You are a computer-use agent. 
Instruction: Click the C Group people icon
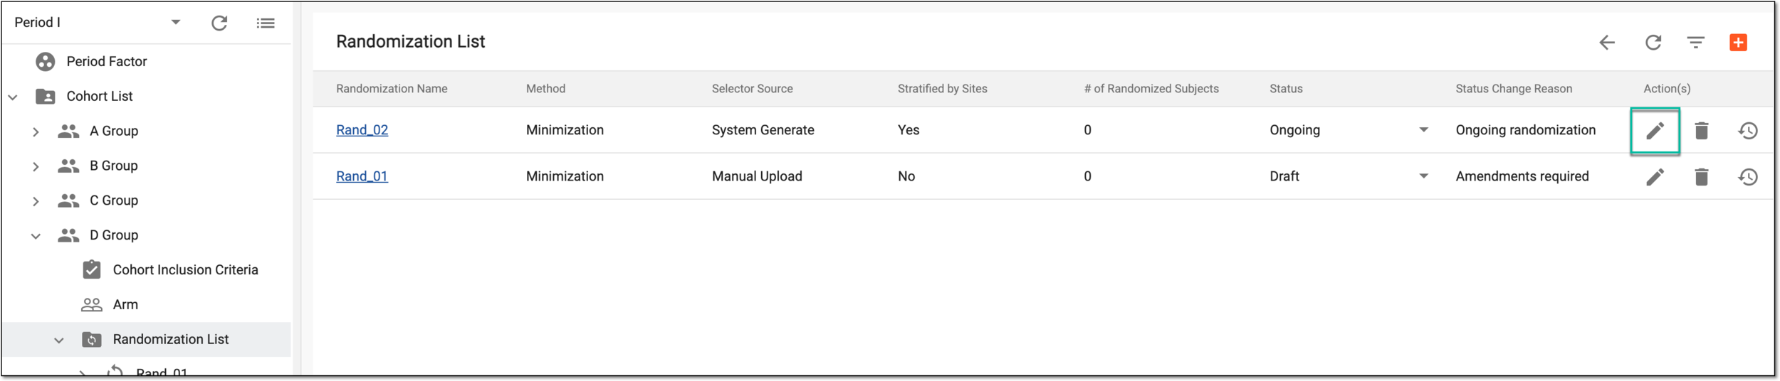68,201
